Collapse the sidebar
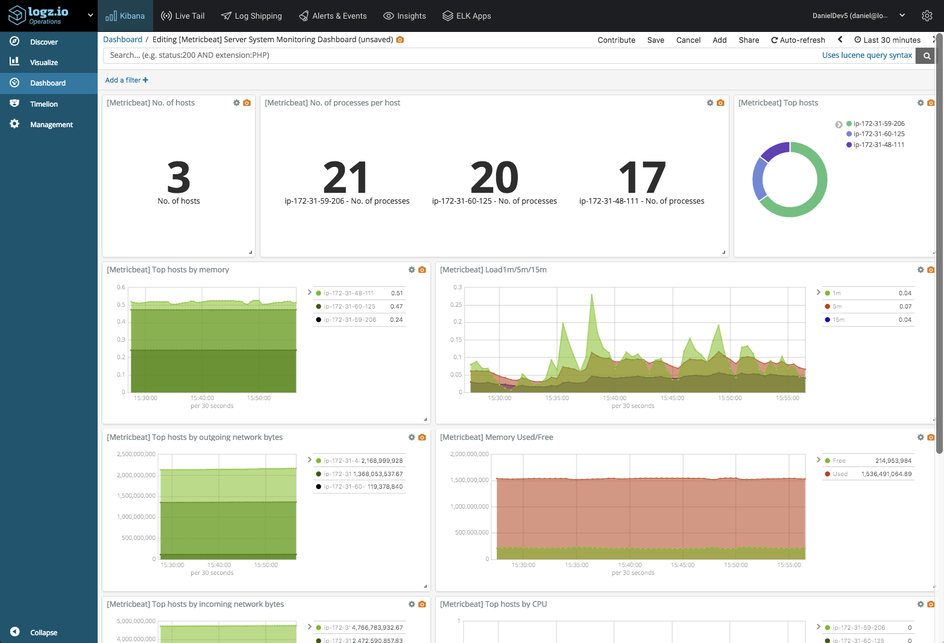The width and height of the screenshot is (944, 643). click(x=34, y=632)
